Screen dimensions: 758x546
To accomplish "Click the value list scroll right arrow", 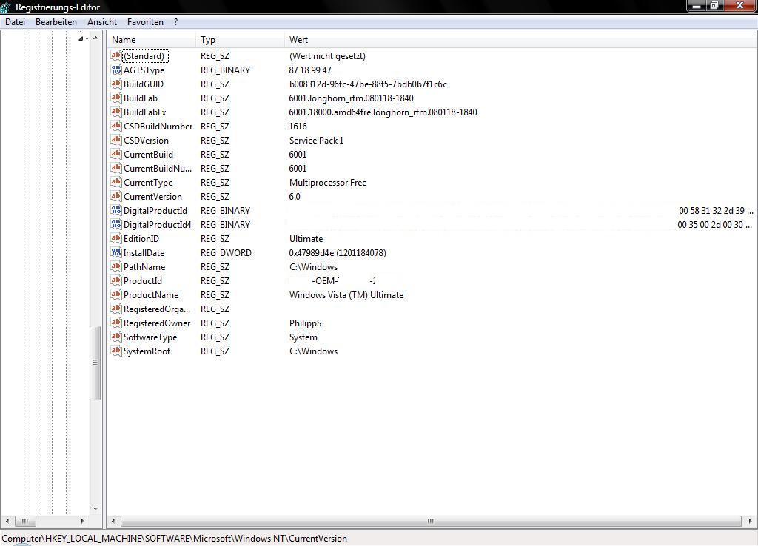I will click(x=750, y=521).
